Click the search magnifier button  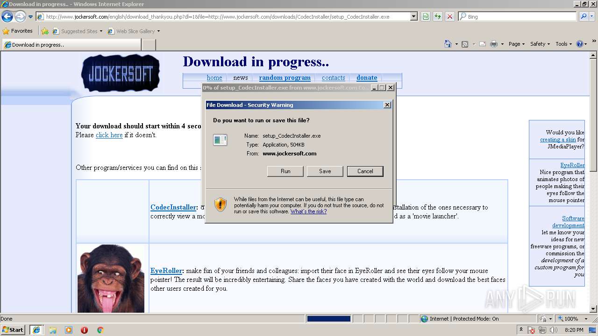(583, 16)
